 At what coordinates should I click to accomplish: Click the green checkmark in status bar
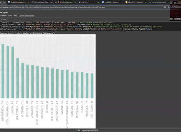click(76, 130)
